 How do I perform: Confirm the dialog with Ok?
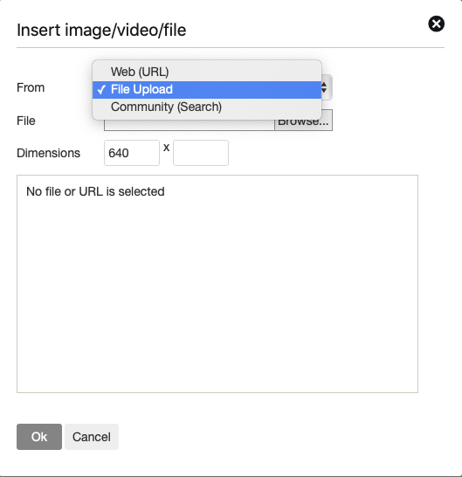pyautogui.click(x=39, y=437)
